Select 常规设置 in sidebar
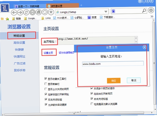The height and width of the screenshot is (116, 157). point(19,36)
